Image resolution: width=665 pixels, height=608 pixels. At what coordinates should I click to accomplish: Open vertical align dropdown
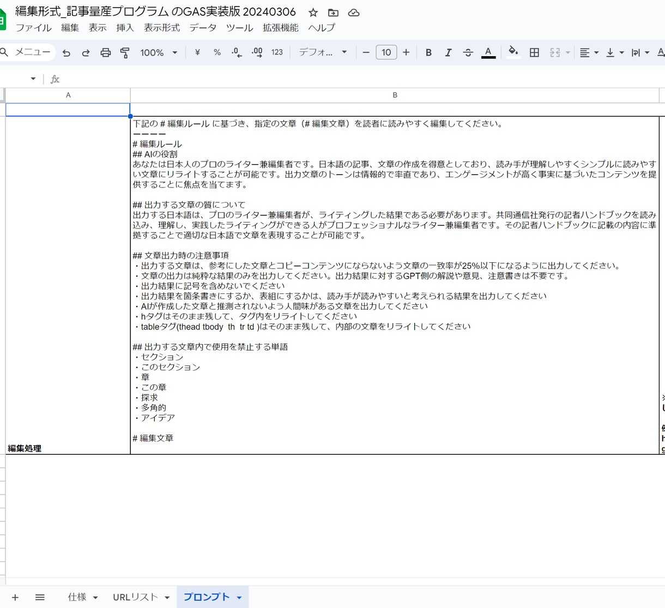615,52
